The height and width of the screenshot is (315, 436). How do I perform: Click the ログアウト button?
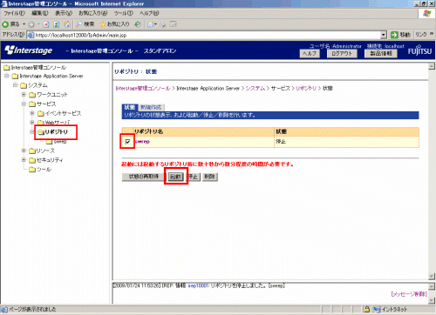pos(342,54)
